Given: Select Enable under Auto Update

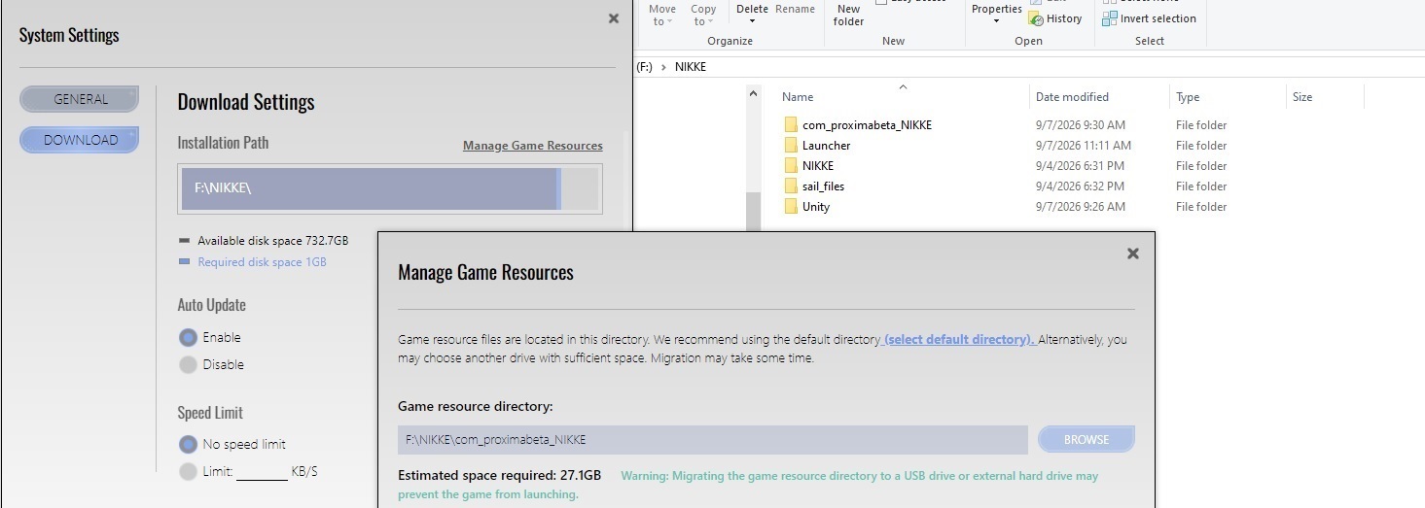Looking at the screenshot, I should (188, 338).
